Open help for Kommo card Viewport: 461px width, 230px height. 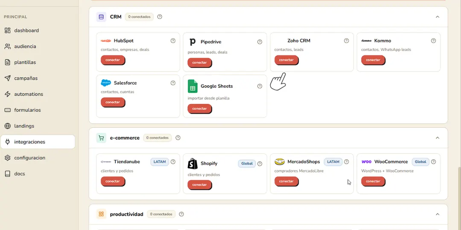(433, 41)
